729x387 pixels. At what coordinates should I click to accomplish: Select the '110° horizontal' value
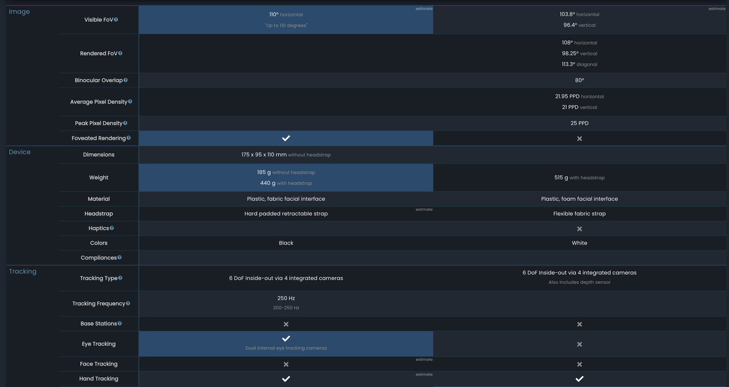[x=286, y=14]
